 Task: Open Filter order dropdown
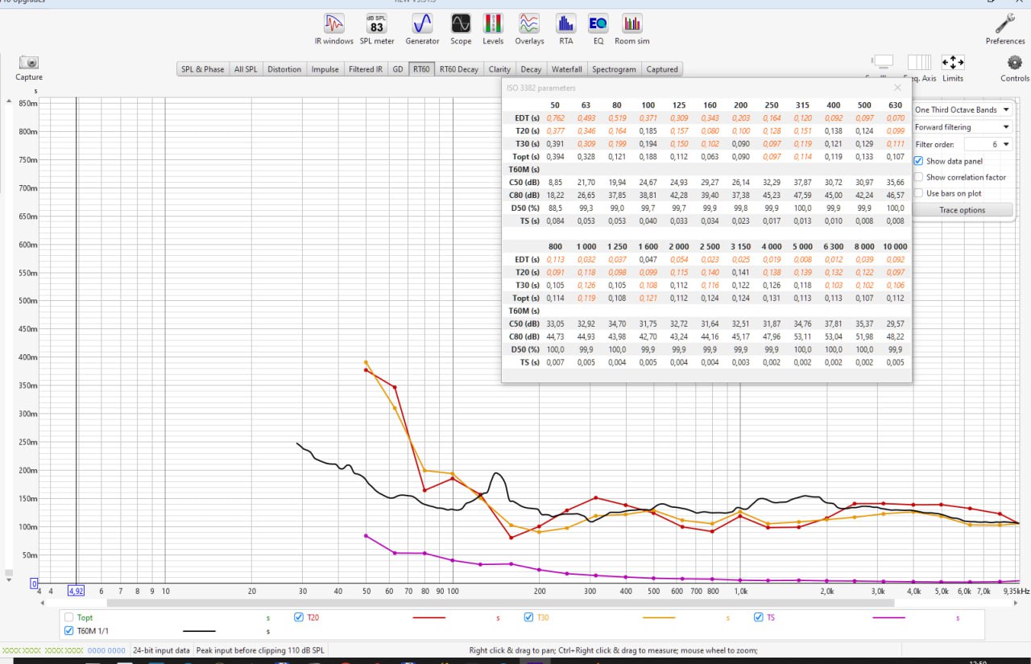(988, 144)
